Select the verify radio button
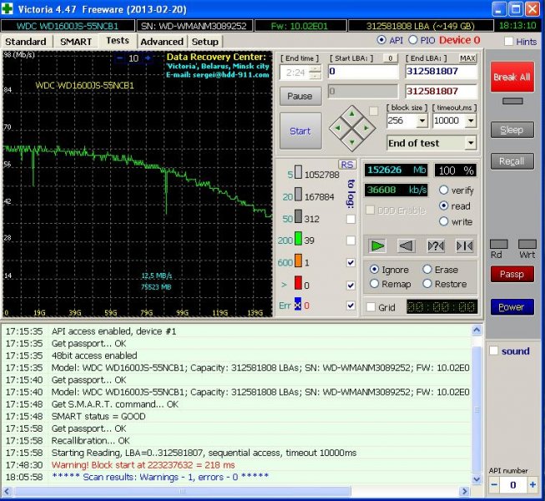545x501 pixels. 444,190
